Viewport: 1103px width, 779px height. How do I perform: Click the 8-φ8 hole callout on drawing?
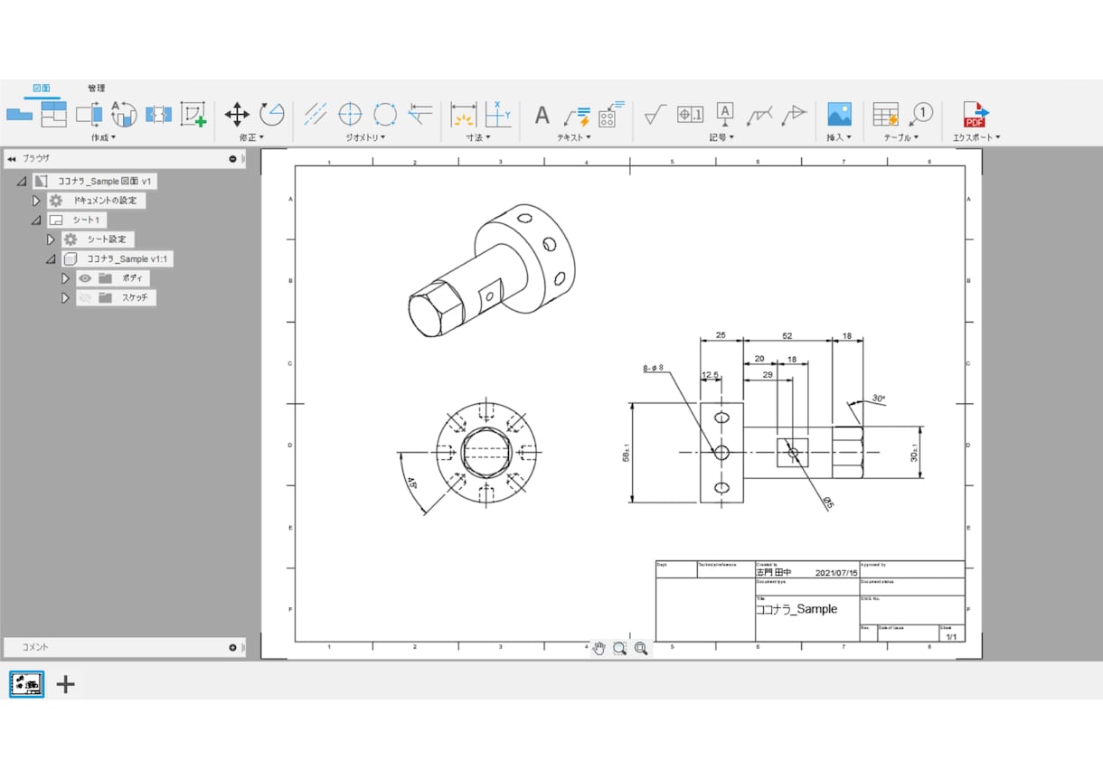point(654,369)
